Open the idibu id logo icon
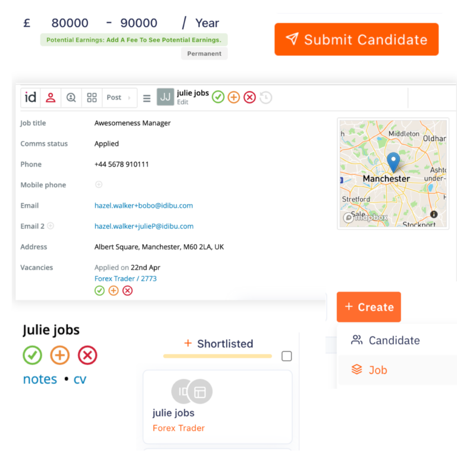Viewport: 457px width, 457px height. (30, 98)
